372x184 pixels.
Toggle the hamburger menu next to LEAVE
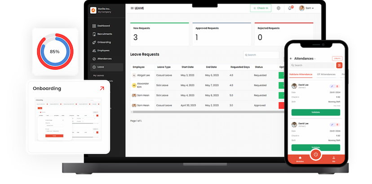pos(132,8)
